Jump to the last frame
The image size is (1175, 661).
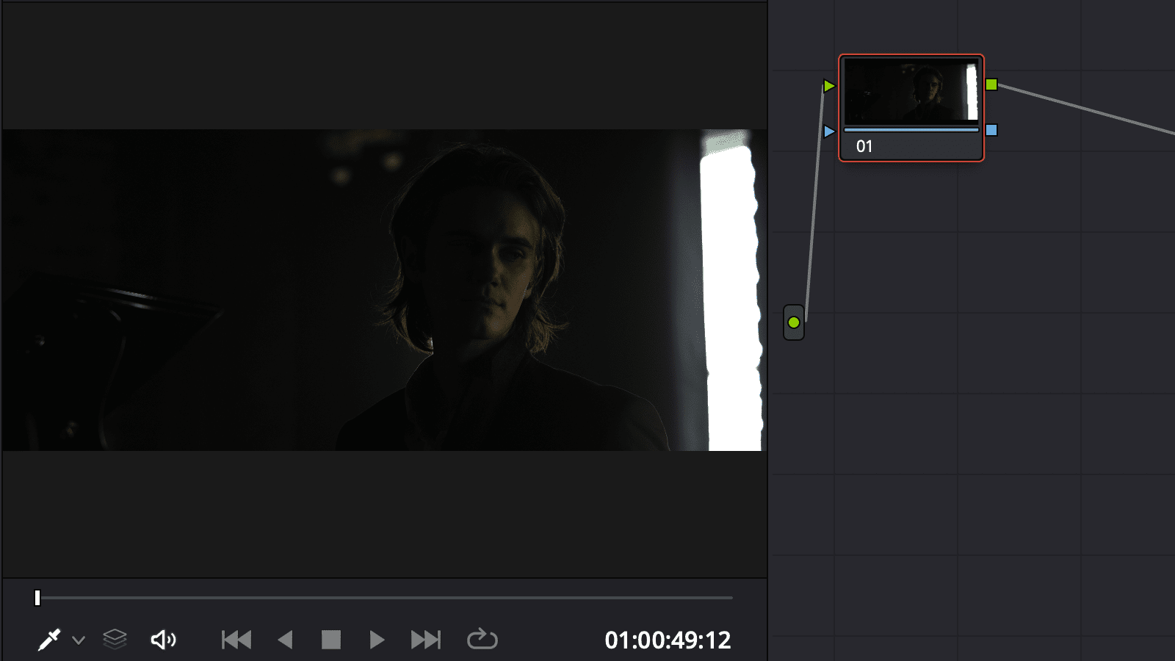point(424,639)
